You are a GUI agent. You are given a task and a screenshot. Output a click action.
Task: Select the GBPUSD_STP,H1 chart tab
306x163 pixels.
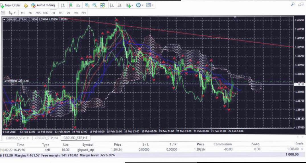pyautogui.click(x=75, y=138)
